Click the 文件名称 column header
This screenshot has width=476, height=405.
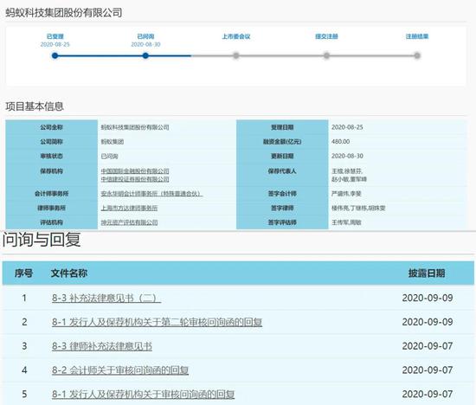point(69,273)
